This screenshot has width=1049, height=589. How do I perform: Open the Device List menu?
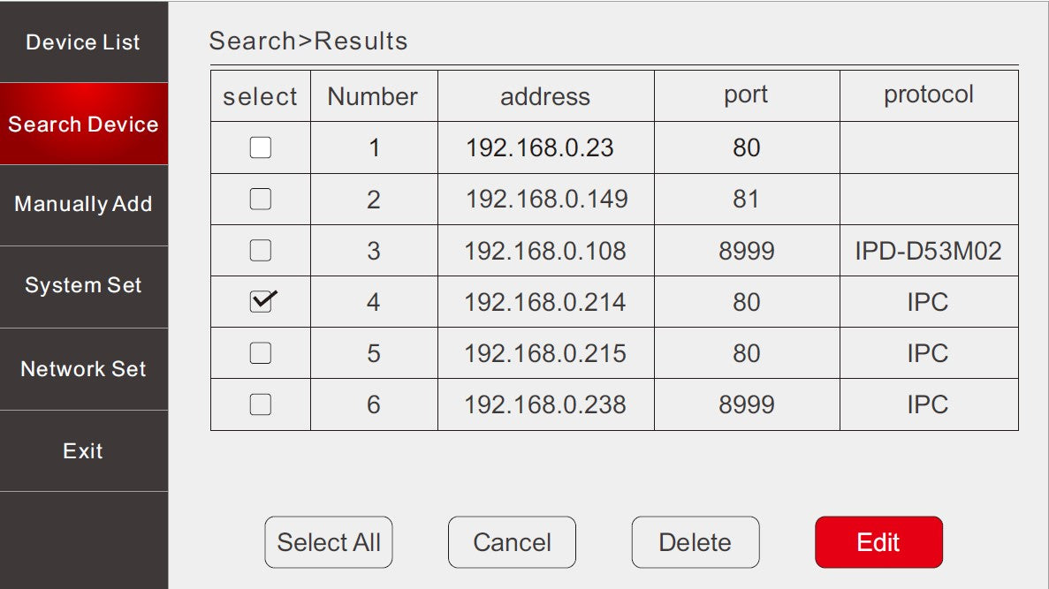point(83,42)
